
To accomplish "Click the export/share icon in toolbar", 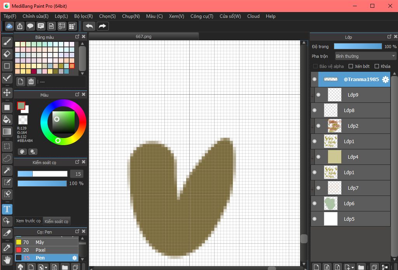I will coord(20,26).
